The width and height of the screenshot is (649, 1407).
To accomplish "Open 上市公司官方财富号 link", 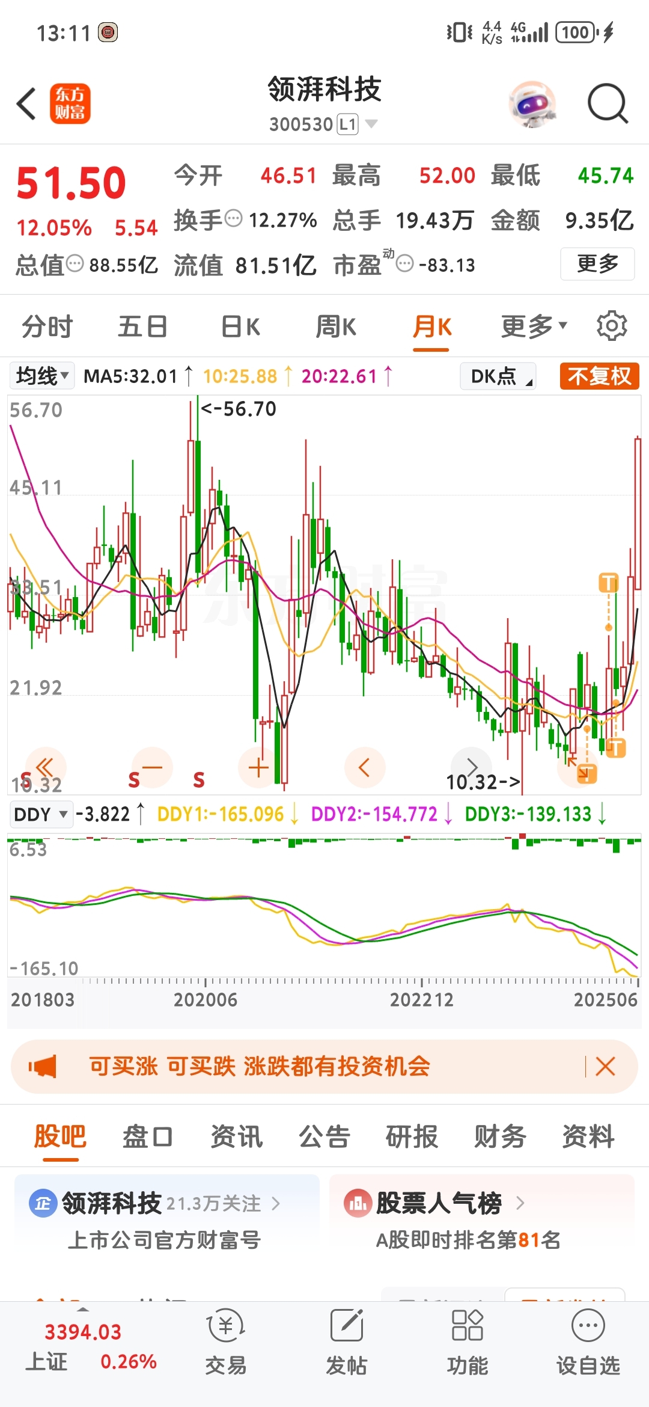I will pyautogui.click(x=164, y=1240).
